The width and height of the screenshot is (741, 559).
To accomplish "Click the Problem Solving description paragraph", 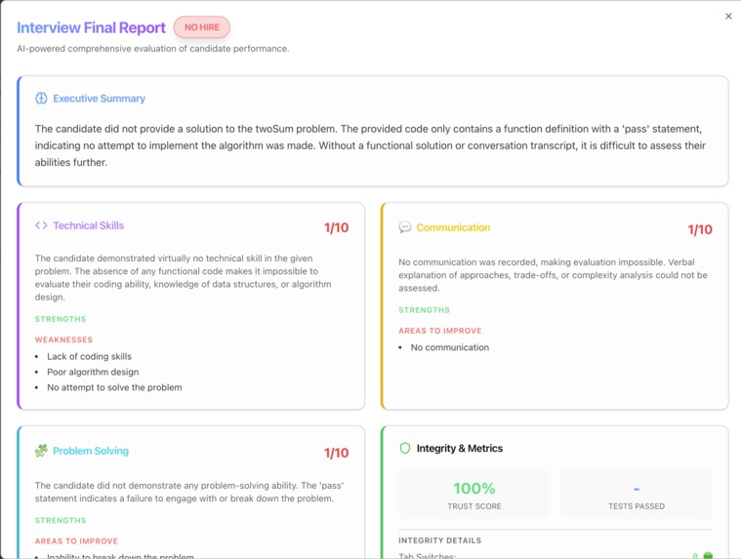I will click(189, 492).
